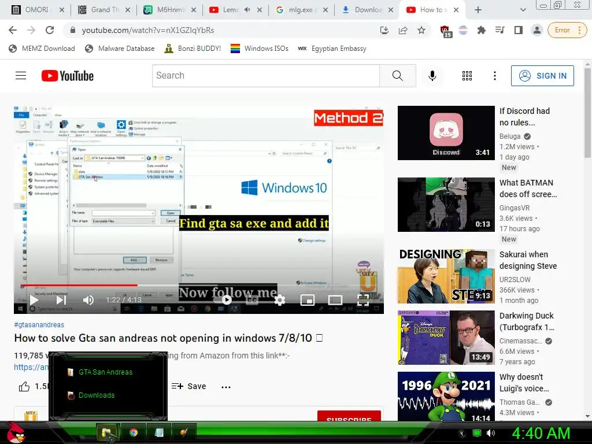Viewport: 592px width, 444px height.
Task: Open the YouTube apps grid
Action: click(467, 76)
